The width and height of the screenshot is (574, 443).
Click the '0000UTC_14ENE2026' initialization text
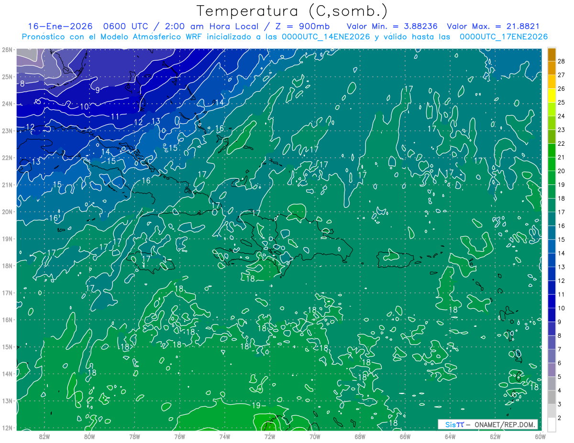(x=326, y=37)
